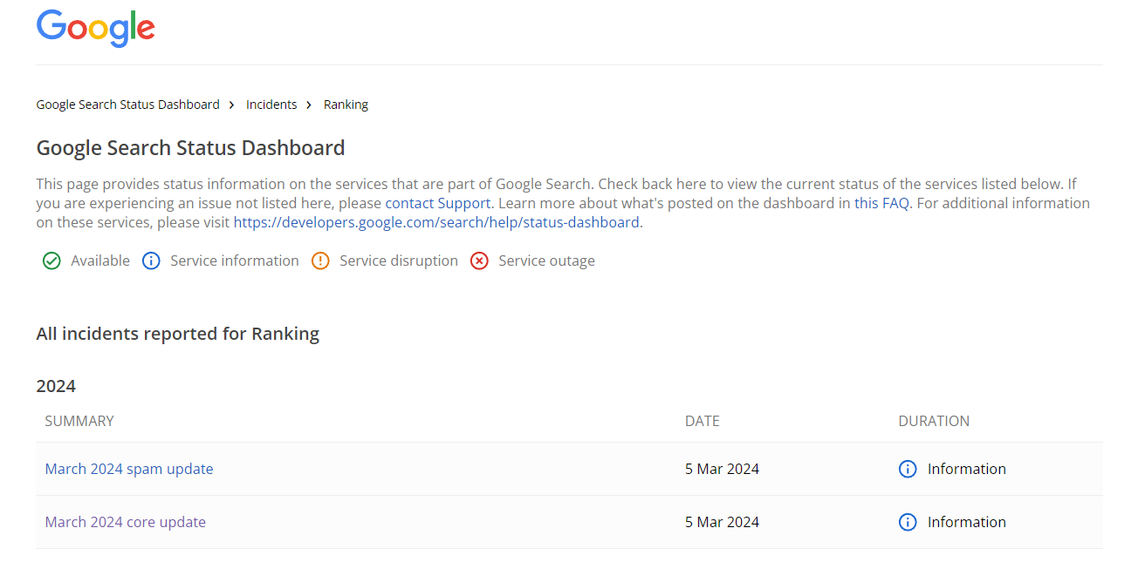This screenshot has width=1145, height=562.
Task: Select the Ranking breadcrumb item
Action: [346, 105]
